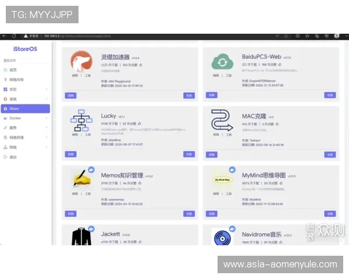Like MyMind思维导图 with thumbs-up icon
349x279 pixels.
tap(281, 183)
